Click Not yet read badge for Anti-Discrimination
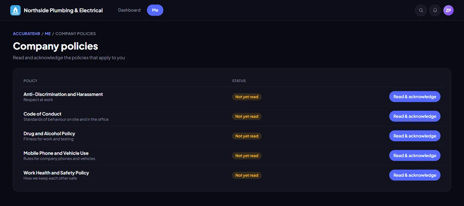Screen dimensions: 464x206 pos(247,97)
